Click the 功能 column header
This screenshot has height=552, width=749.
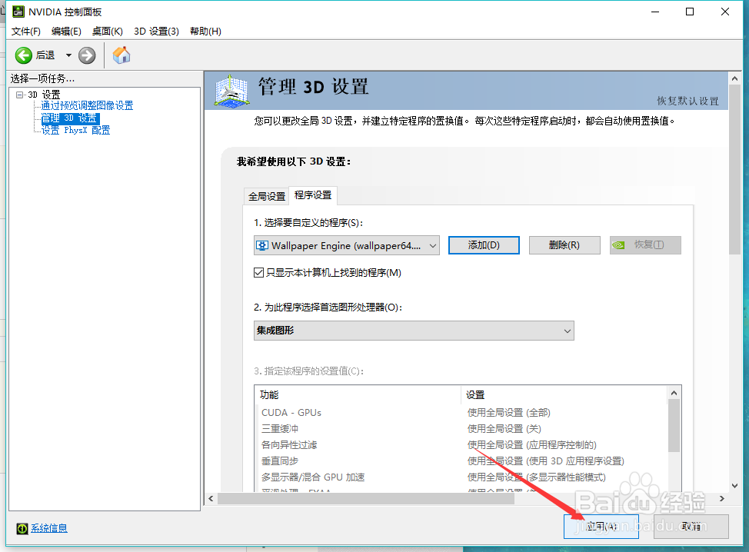[358, 394]
